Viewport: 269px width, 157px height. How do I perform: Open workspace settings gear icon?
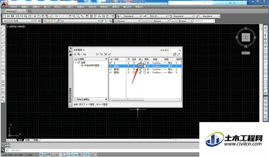[35, 21]
